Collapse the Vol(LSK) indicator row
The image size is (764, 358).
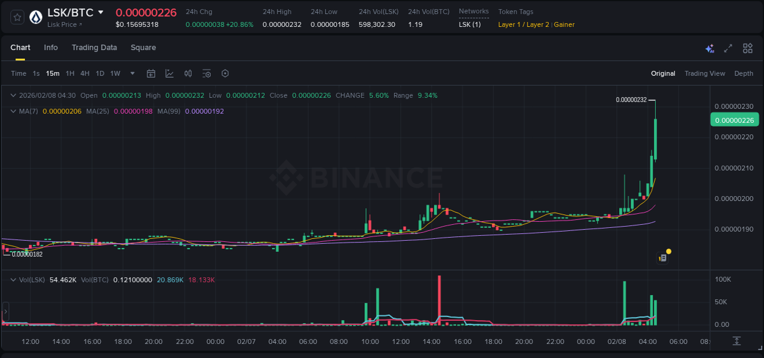click(13, 280)
